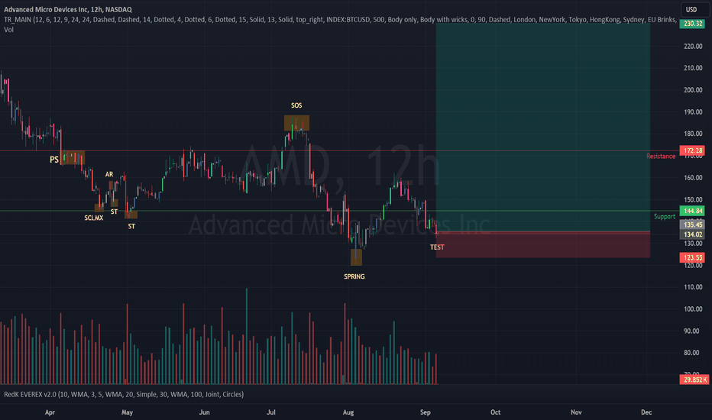712x420 pixels.
Task: Click the 144.84 support price label
Action: click(x=692, y=211)
